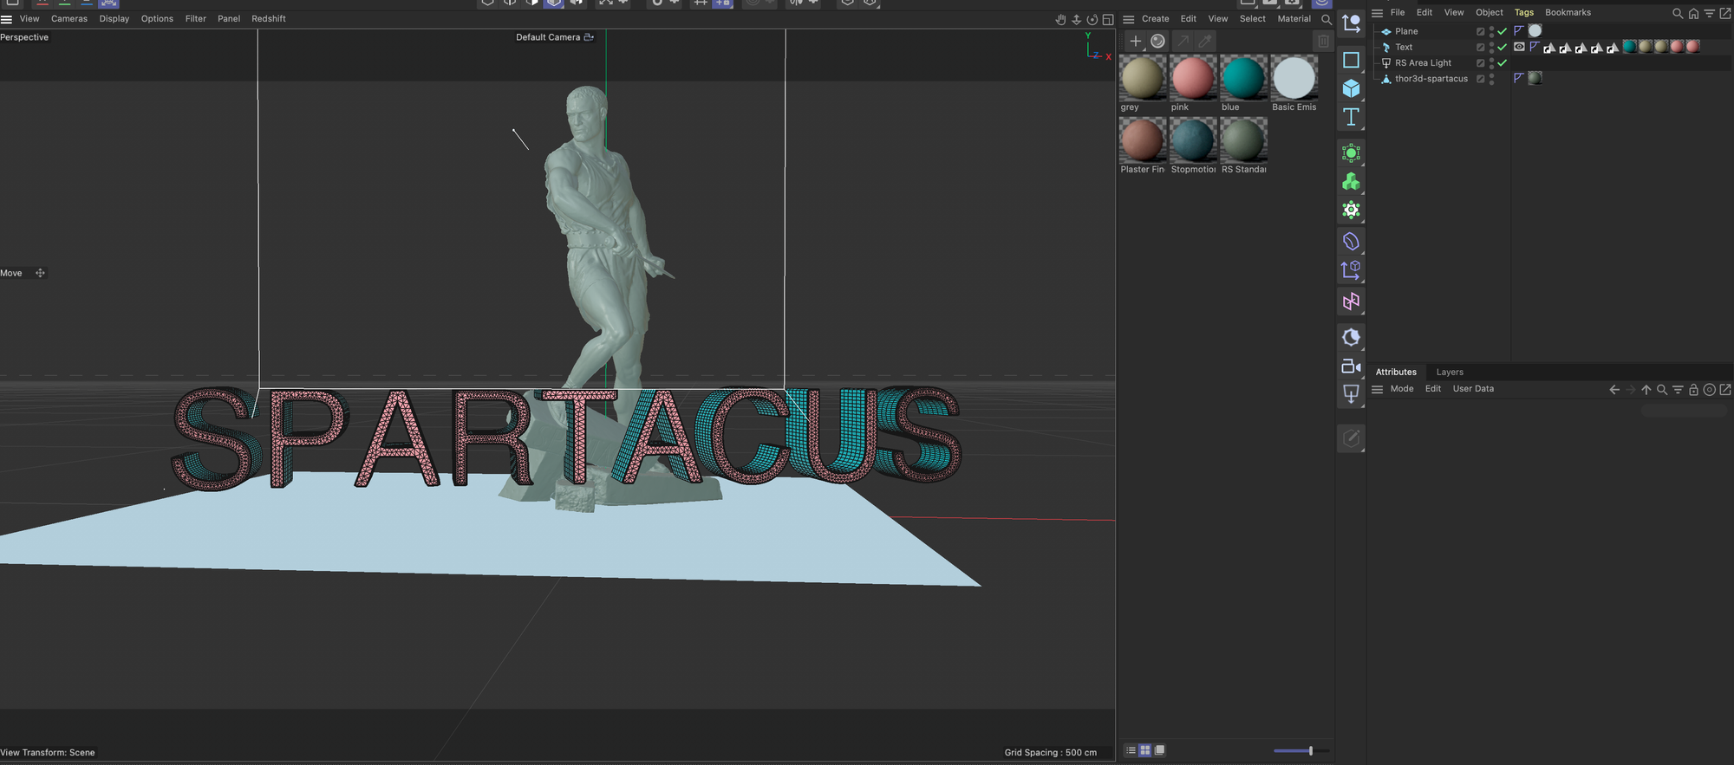
Task: Open the viewport Cameras dropdown menu
Action: [69, 19]
